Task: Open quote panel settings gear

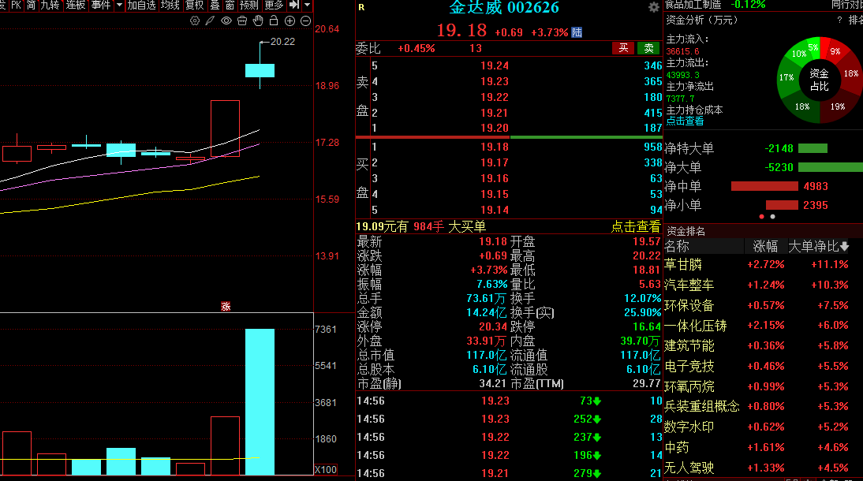Action: [x=653, y=7]
